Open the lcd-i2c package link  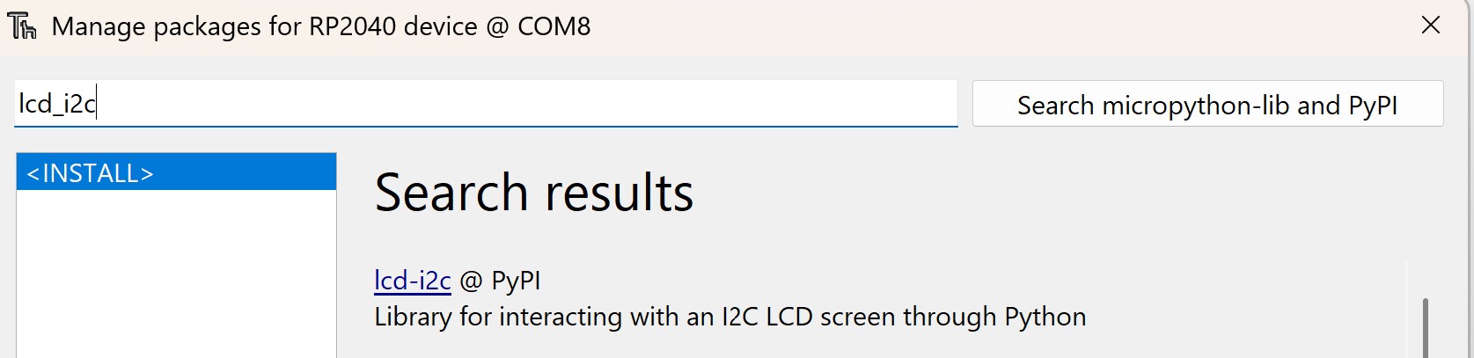(412, 281)
